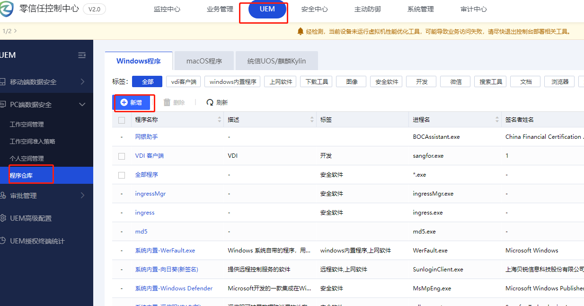
Task: Collapse the PC端数据安全 sidebar section
Action: [x=82, y=105]
